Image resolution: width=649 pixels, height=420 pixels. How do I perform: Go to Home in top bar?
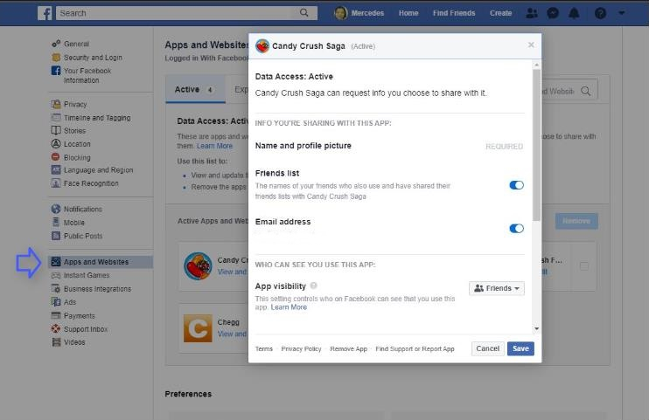click(408, 13)
